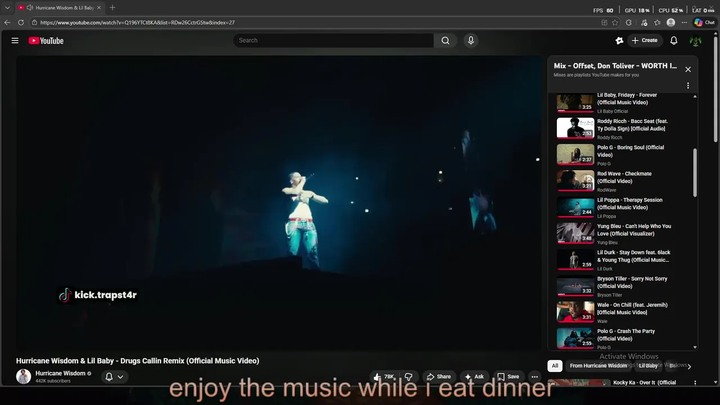
Task: Open more actions ellipsis below video
Action: click(x=535, y=377)
